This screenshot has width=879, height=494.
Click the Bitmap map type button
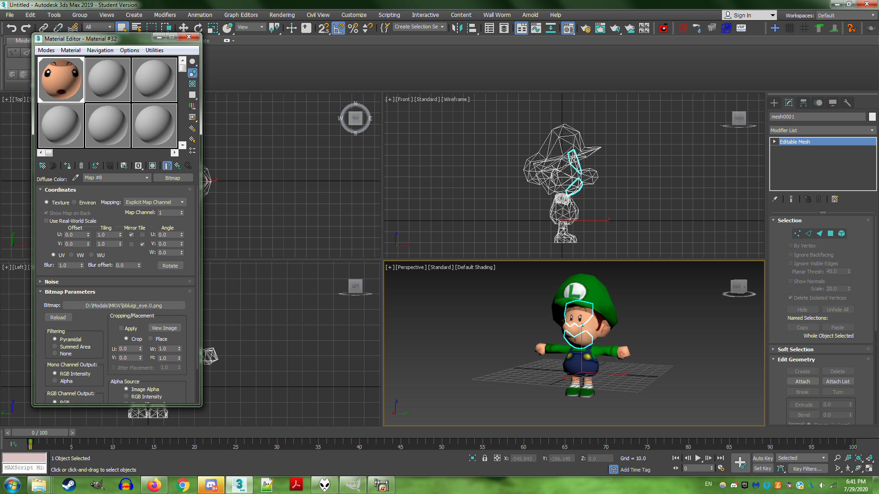point(173,177)
